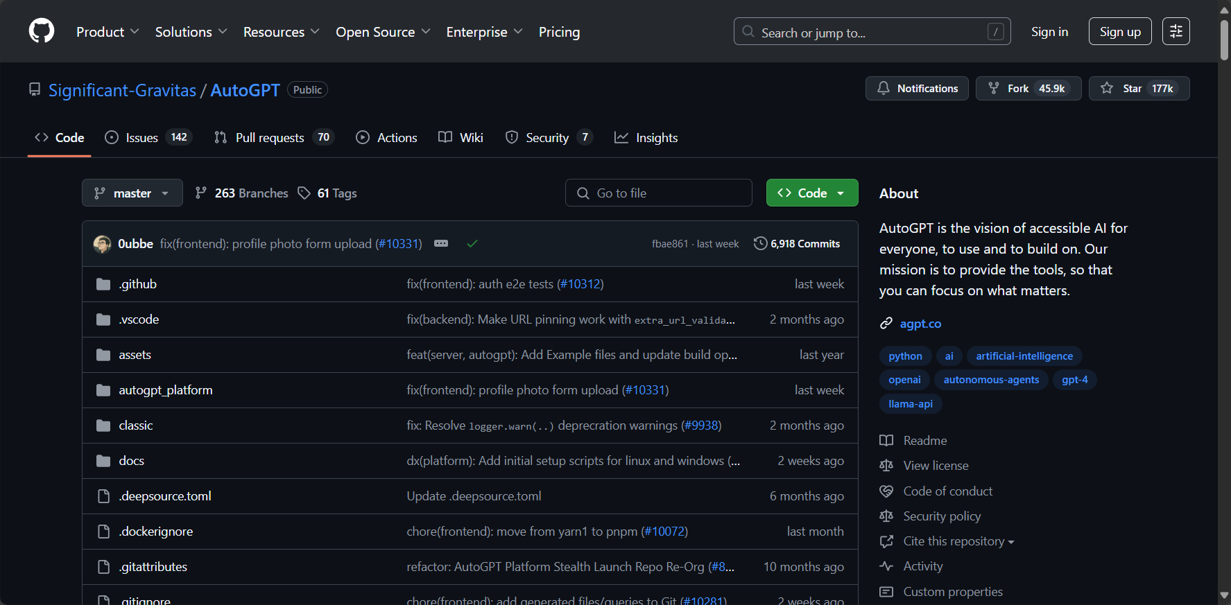Viewport: 1231px width, 605px height.
Task: Open the agpt.co website link
Action: click(x=920, y=324)
